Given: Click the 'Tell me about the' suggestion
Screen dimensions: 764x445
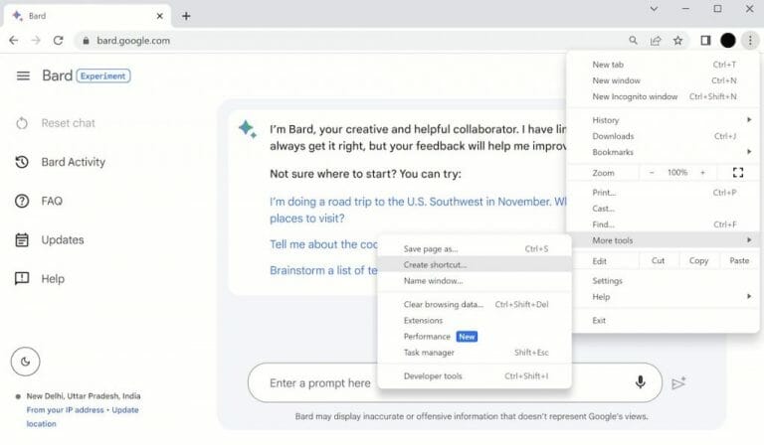Looking at the screenshot, I should coord(323,244).
